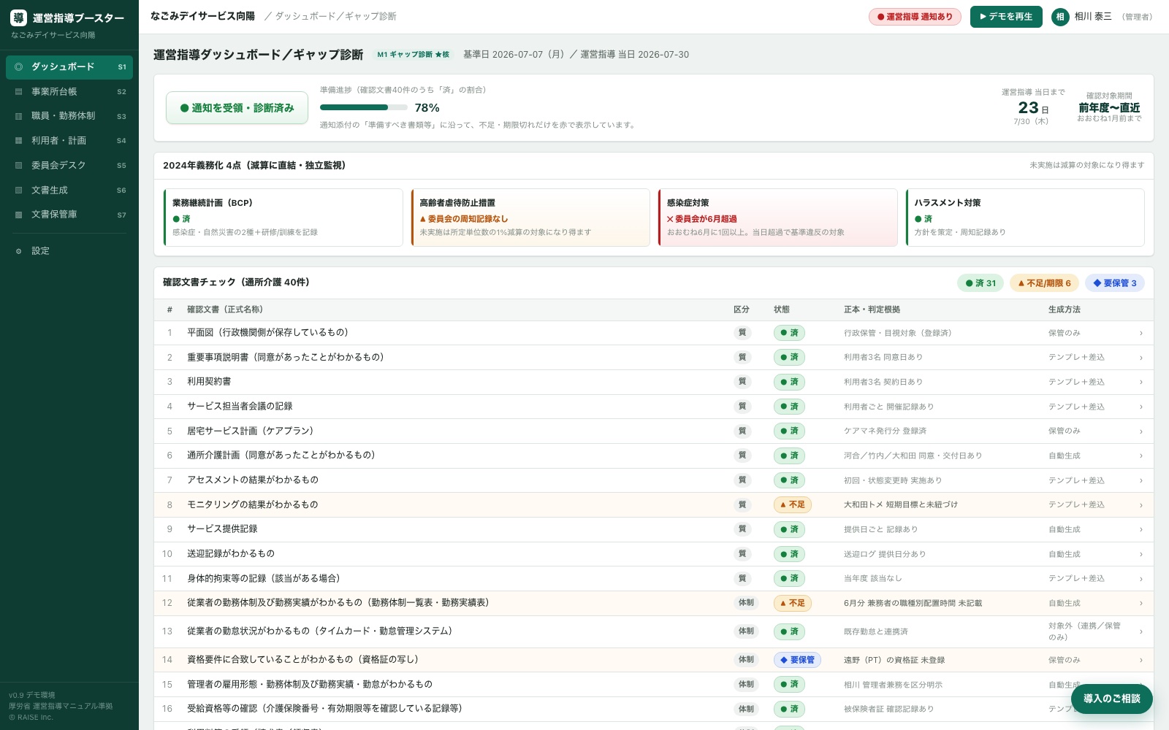Image resolution: width=1169 pixels, height=730 pixels.
Task: Open the 業務継続計画(BCP) card
Action: (283, 218)
